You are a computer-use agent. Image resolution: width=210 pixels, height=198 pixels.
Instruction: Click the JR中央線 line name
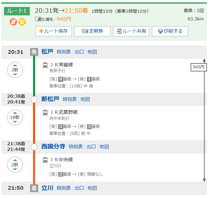[62, 160]
